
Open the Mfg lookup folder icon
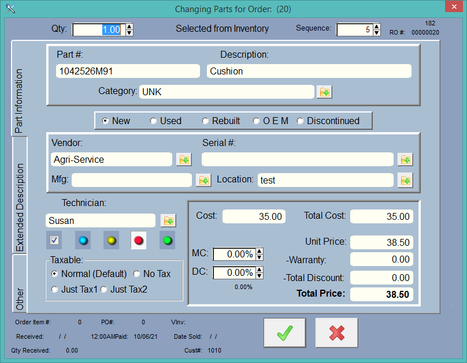[x=204, y=180]
